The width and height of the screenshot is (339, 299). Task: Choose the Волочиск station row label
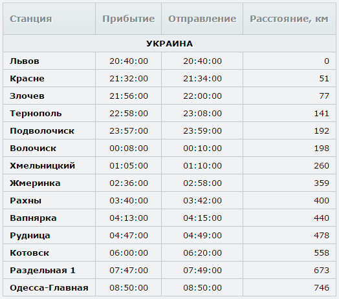[33, 149]
